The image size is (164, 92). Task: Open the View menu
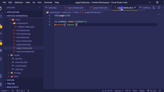(28, 2)
